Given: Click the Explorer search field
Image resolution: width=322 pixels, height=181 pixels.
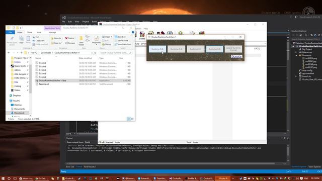Looking at the screenshot, I should pyautogui.click(x=115, y=53).
